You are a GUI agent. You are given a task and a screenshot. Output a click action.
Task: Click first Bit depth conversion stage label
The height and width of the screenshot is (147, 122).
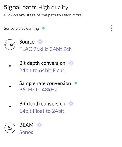click(42, 63)
